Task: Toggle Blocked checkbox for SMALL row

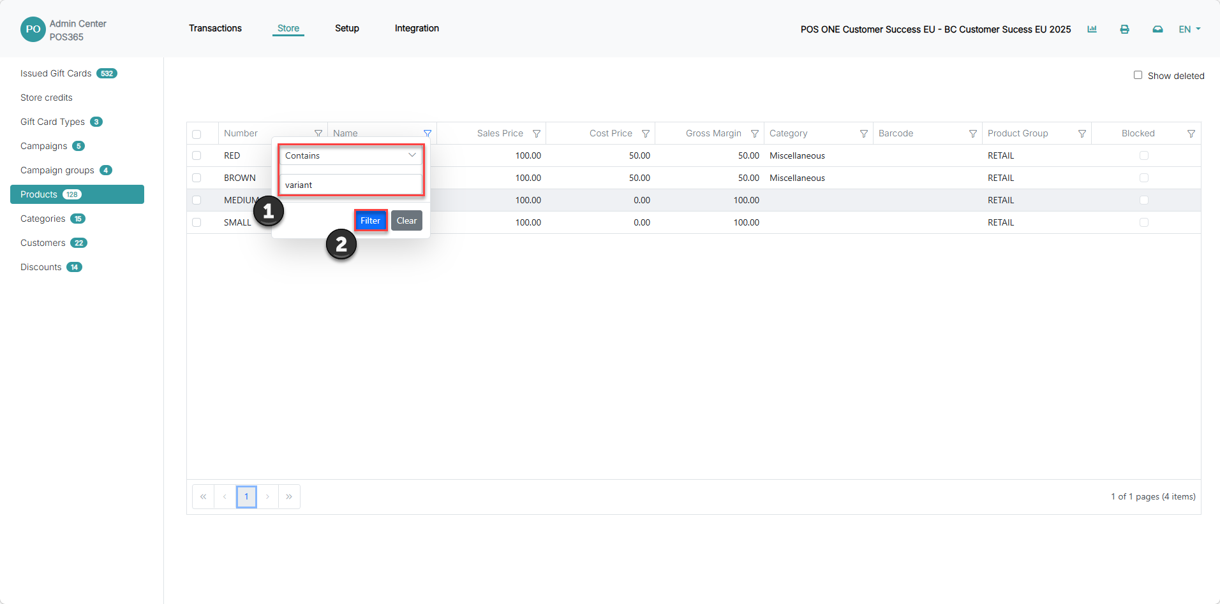Action: pos(1144,222)
